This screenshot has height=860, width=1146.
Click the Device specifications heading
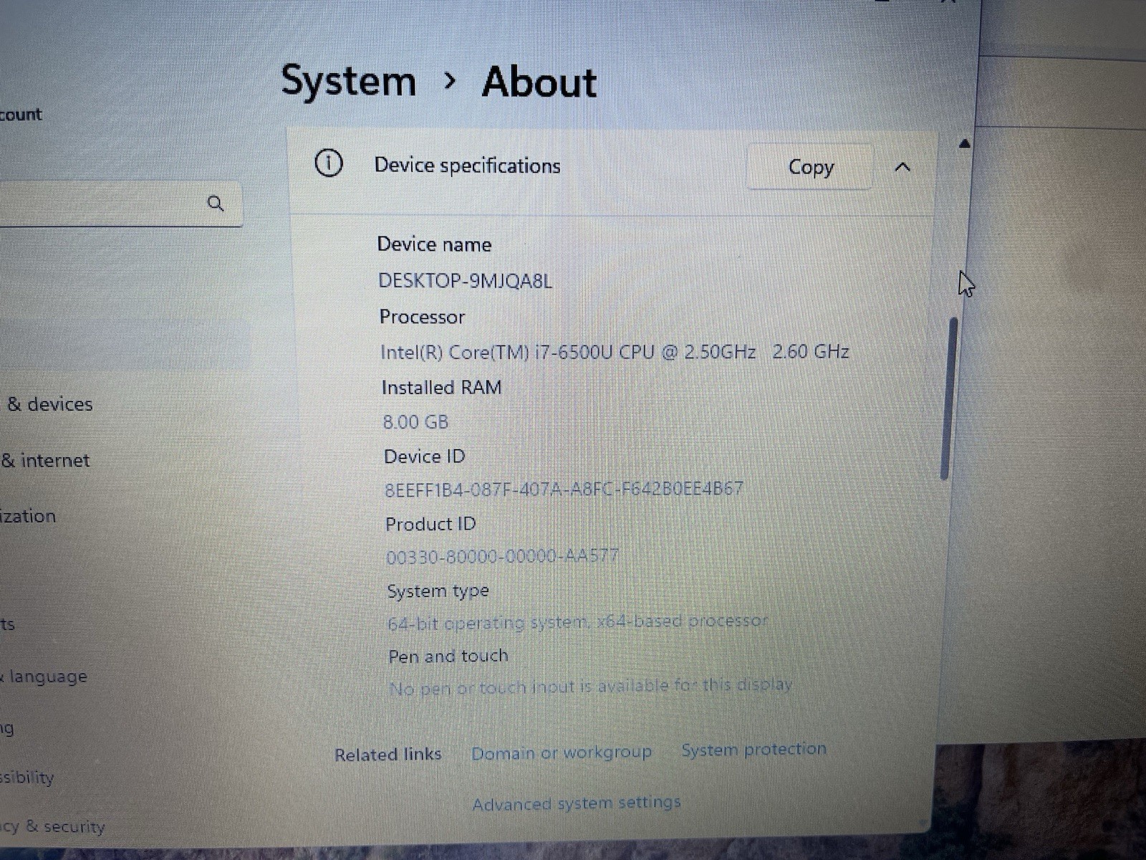[x=467, y=166]
